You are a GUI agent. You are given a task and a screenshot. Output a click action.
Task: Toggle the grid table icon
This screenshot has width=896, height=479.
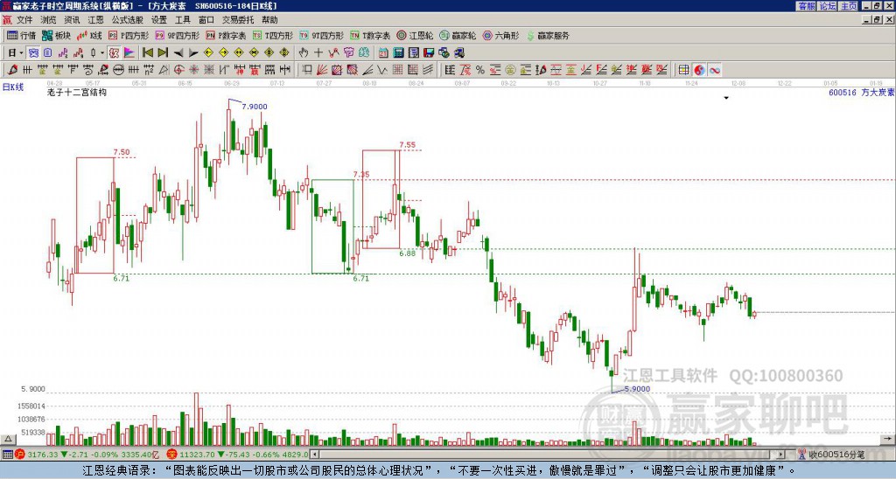click(x=683, y=70)
